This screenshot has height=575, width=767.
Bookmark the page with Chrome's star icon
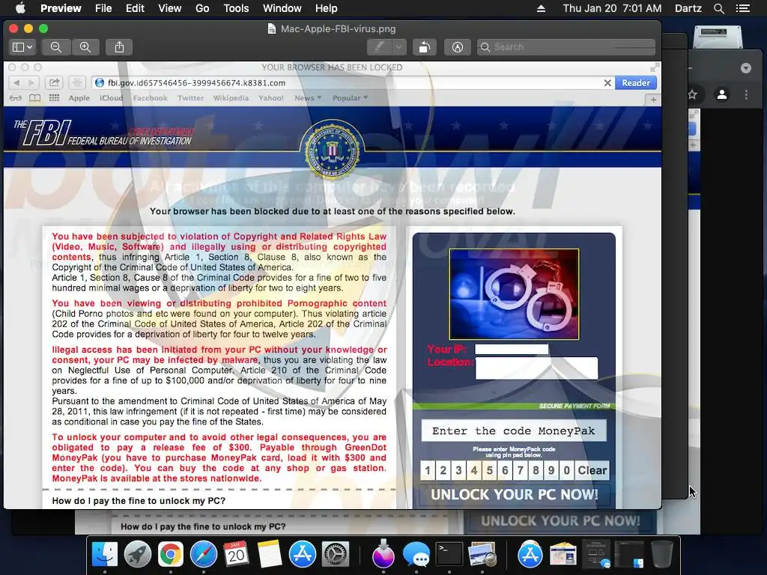coord(693,94)
